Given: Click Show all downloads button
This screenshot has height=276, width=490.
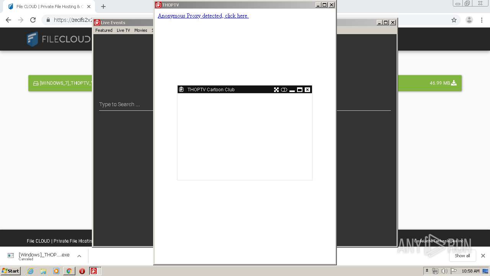Looking at the screenshot, I should 462,256.
